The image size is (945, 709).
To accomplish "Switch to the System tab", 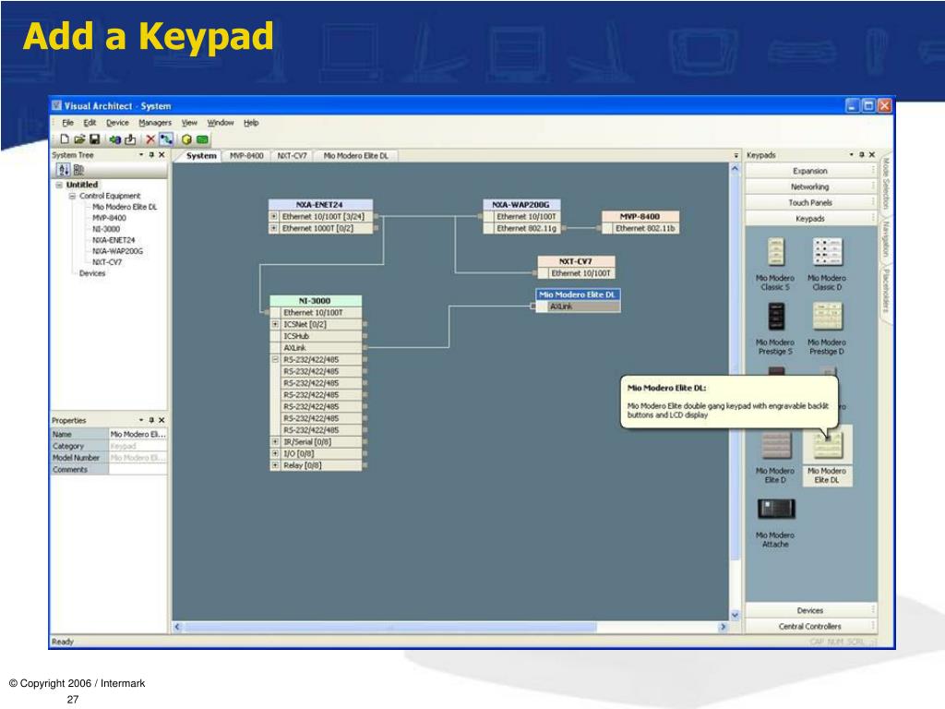I will coord(200,155).
